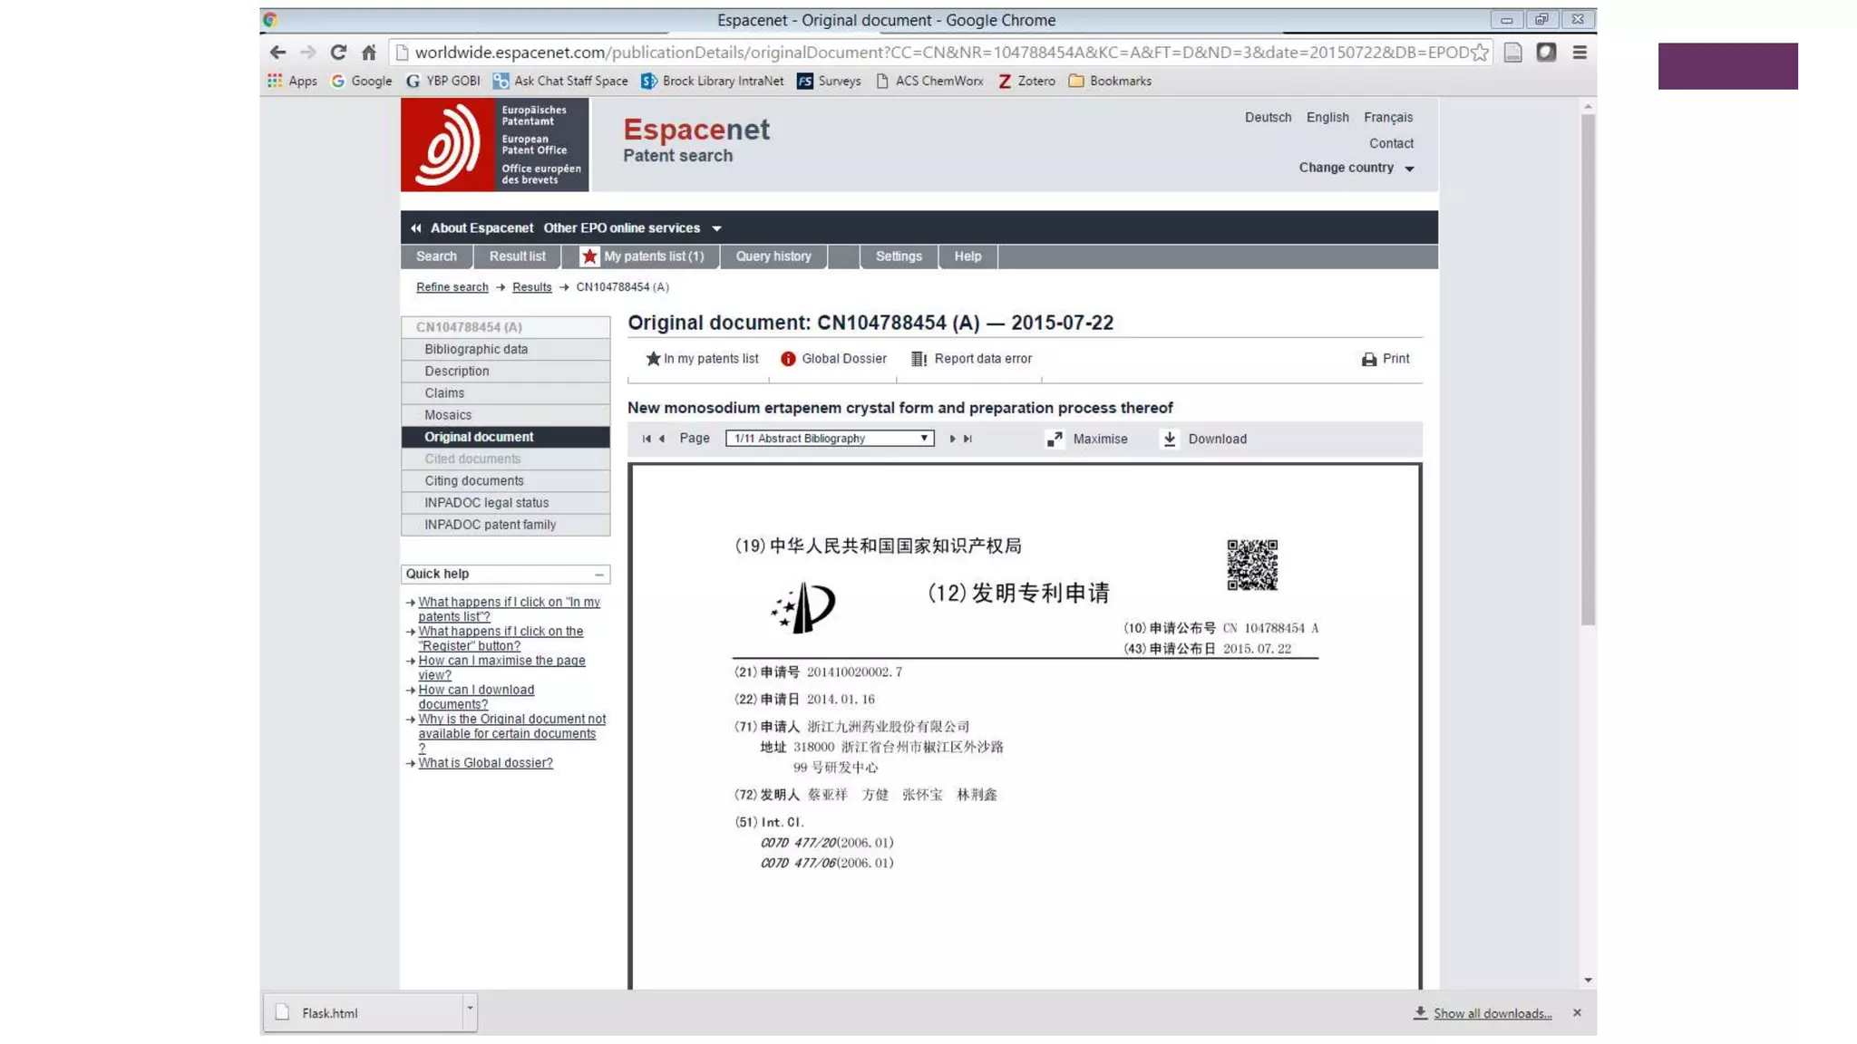Toggle the In my patents list star

653,359
